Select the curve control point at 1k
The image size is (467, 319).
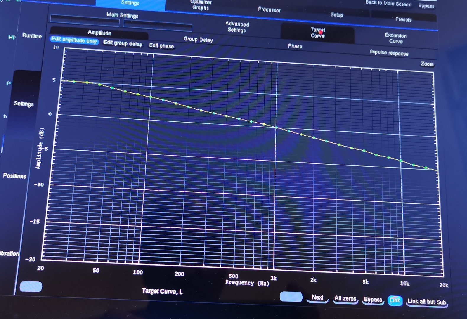276,128
